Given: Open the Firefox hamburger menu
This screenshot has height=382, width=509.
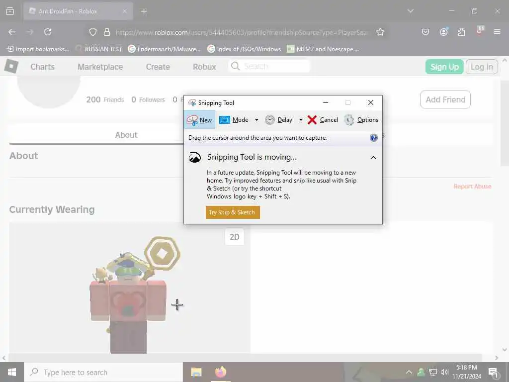Looking at the screenshot, I should (497, 32).
